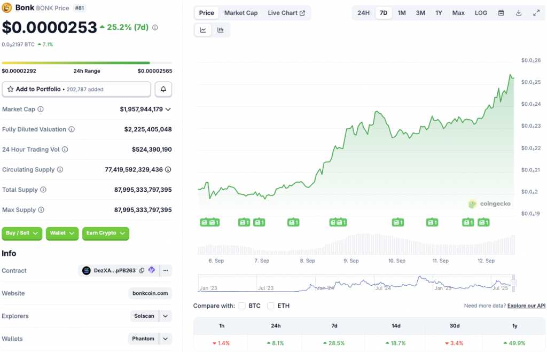This screenshot has width=547, height=352.
Task: Select Max time range
Action: (458, 13)
